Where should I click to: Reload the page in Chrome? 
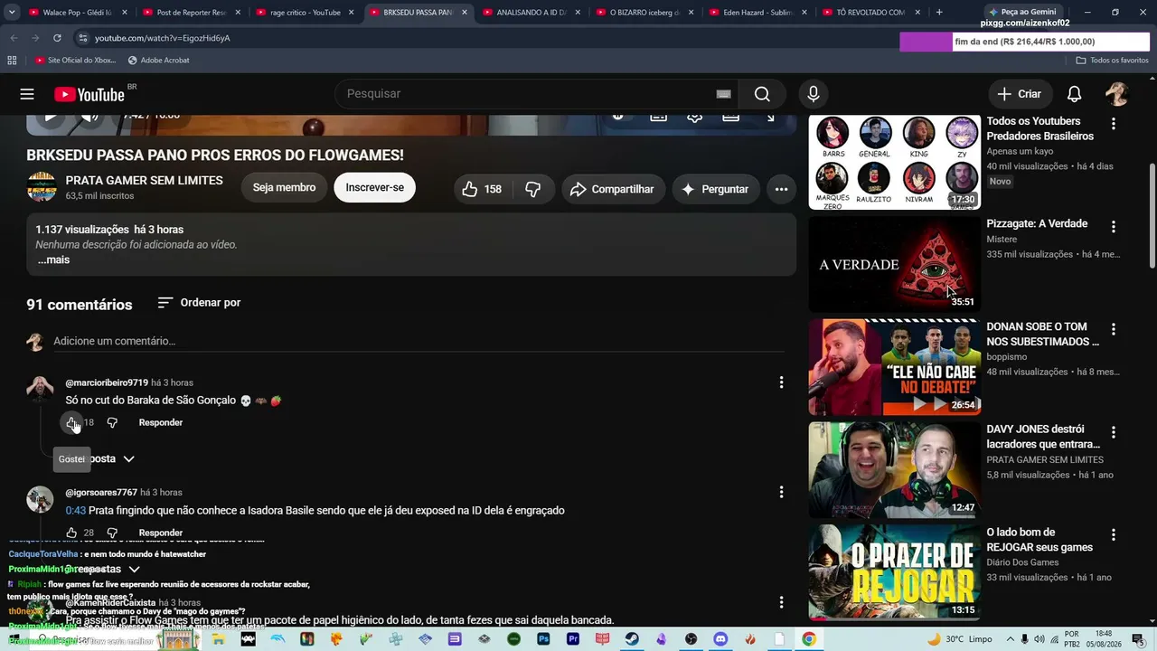(57, 38)
